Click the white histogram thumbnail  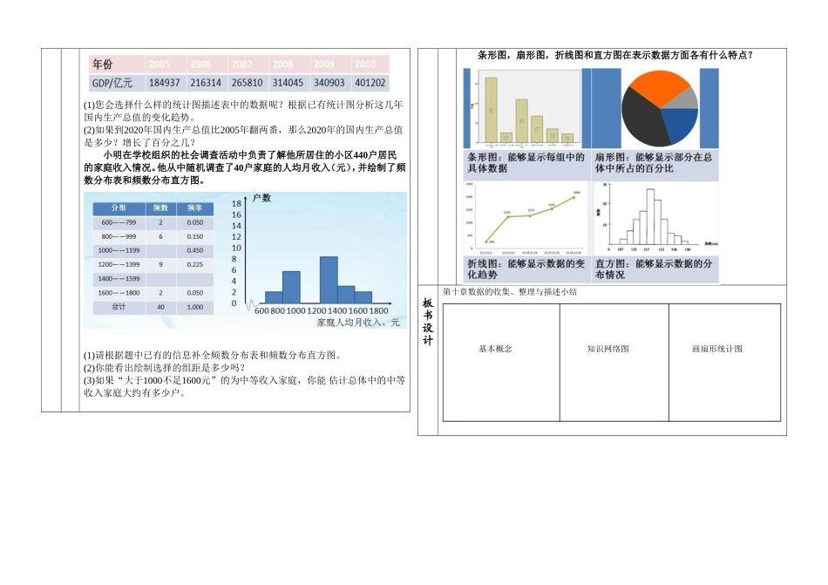click(655, 219)
